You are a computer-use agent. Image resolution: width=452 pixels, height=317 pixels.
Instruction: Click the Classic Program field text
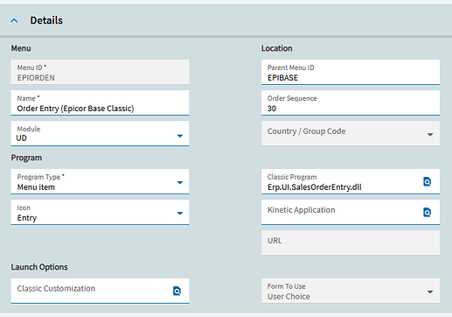point(315,187)
